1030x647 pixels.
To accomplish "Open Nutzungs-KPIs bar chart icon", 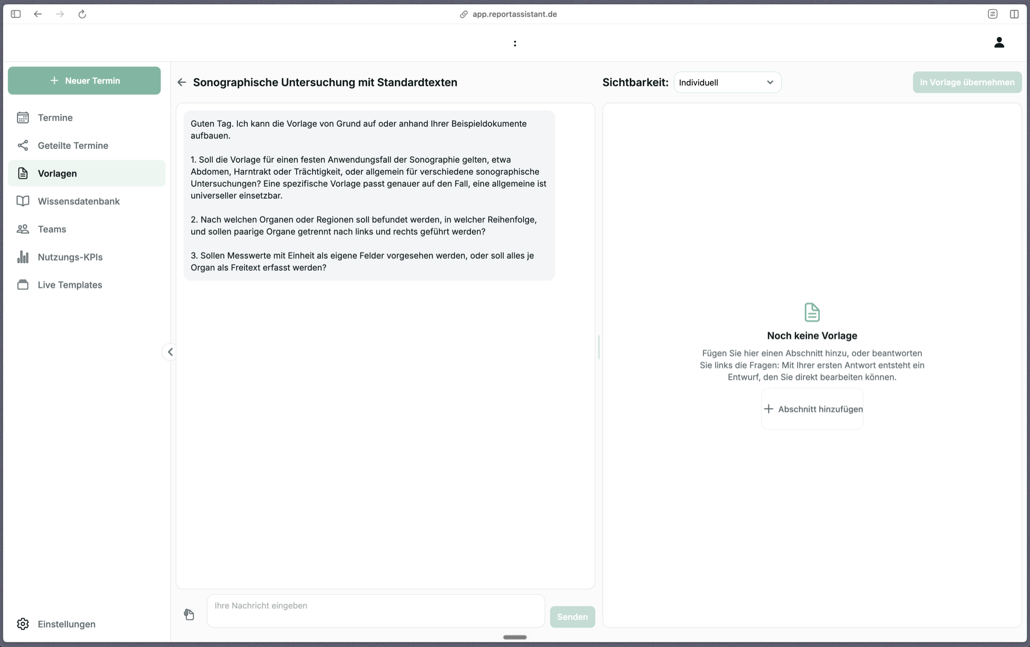I will (x=23, y=257).
